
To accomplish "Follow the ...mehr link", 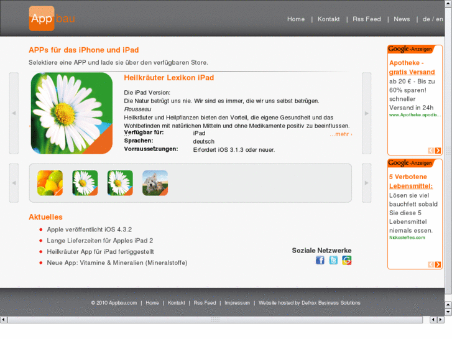I will click(x=341, y=134).
